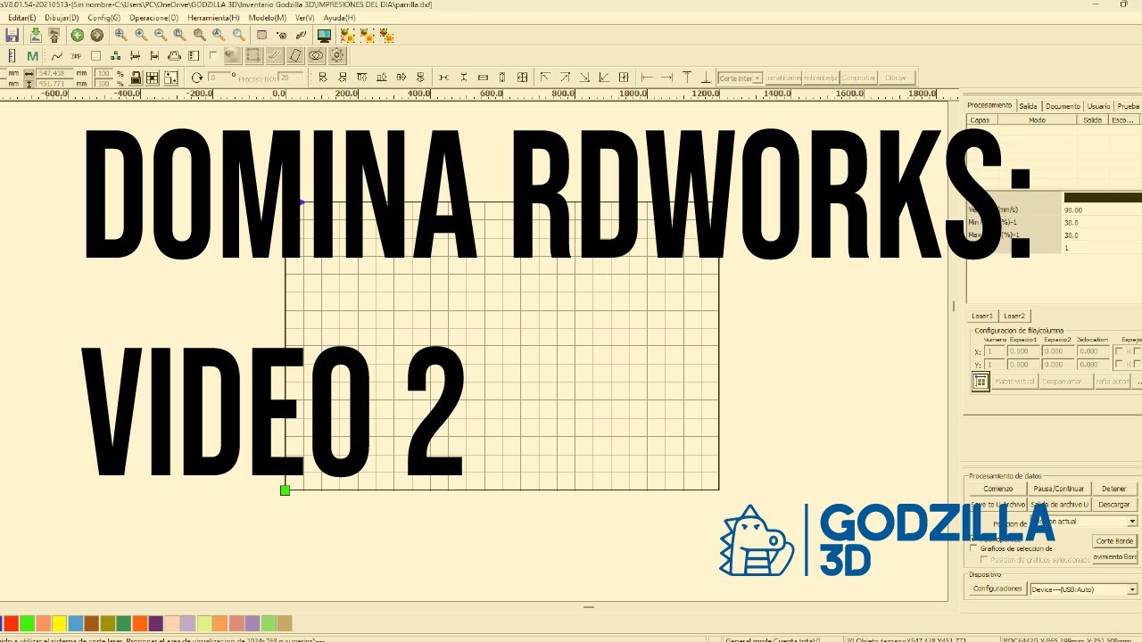Open the Dibujar menu
Image resolution: width=1142 pixels, height=642 pixels.
point(62,18)
